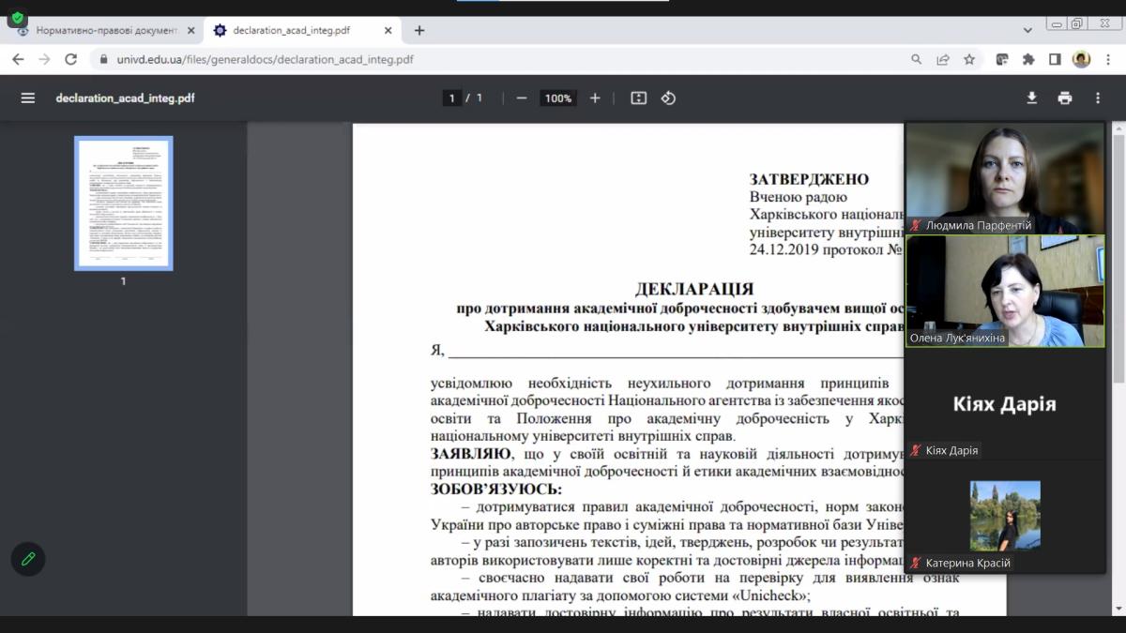Click the ЗОБОВ'ЯЗУЮСЬ: text in the document
Viewport: 1126px width, 633px height.
tap(496, 489)
